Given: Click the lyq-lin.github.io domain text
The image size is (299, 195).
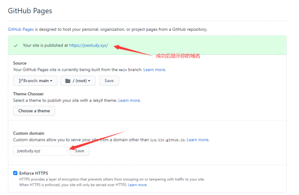Looking at the screenshot, I should point(168,140).
